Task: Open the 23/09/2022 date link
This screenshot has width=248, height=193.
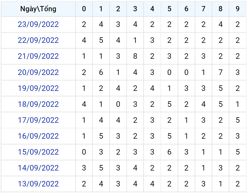Action: click(x=38, y=24)
